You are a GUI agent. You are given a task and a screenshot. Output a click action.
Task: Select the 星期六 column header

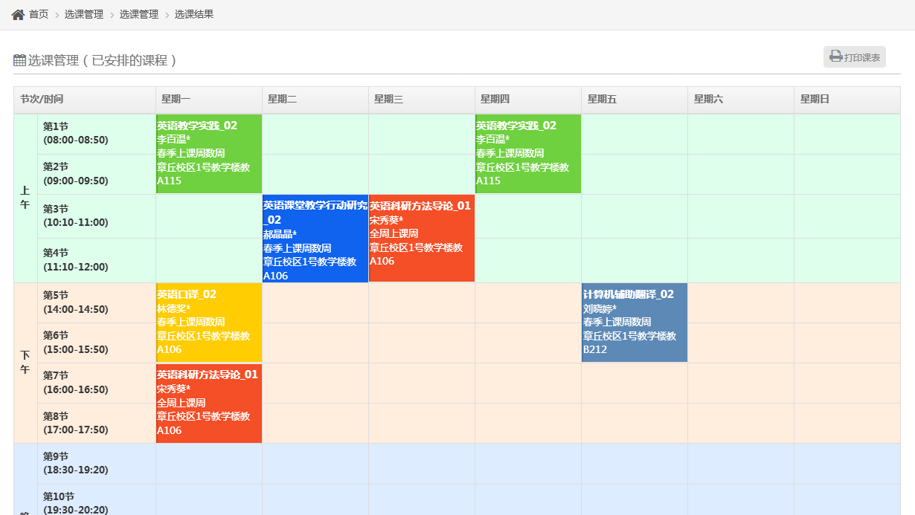click(x=740, y=100)
